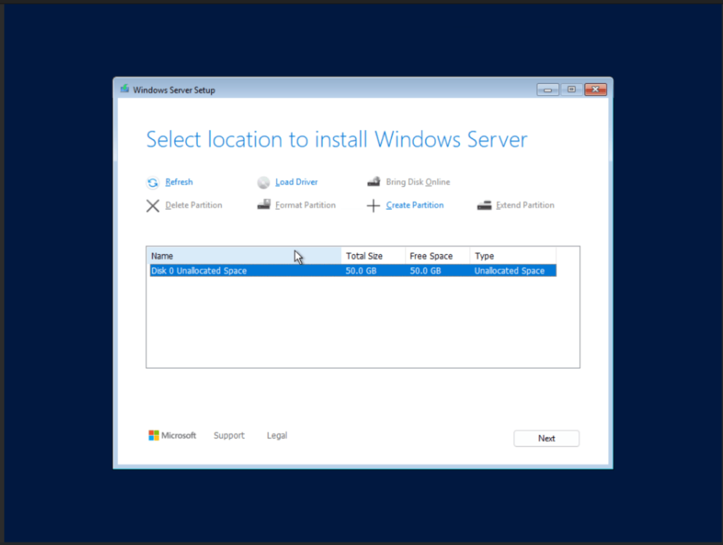Sort by the Name column header
Screen dimensions: 723x545
[245, 256]
